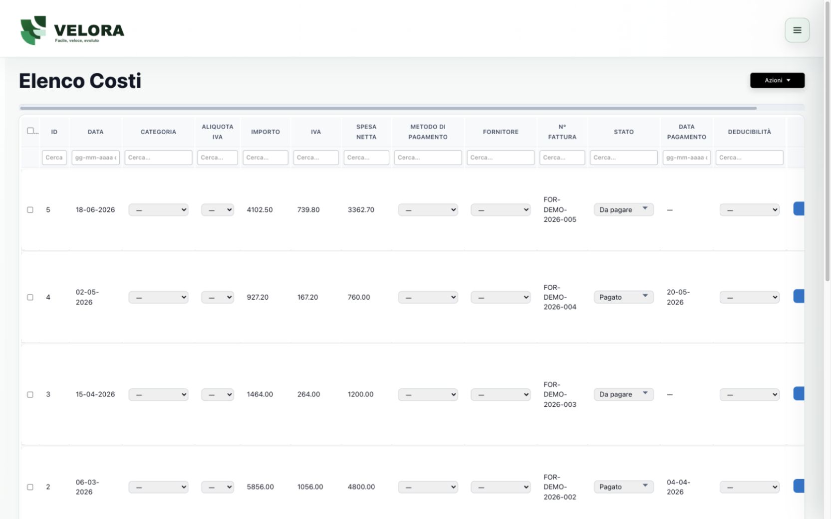Click the blue action button in row 3
This screenshot has height=519, width=831.
[x=799, y=393]
